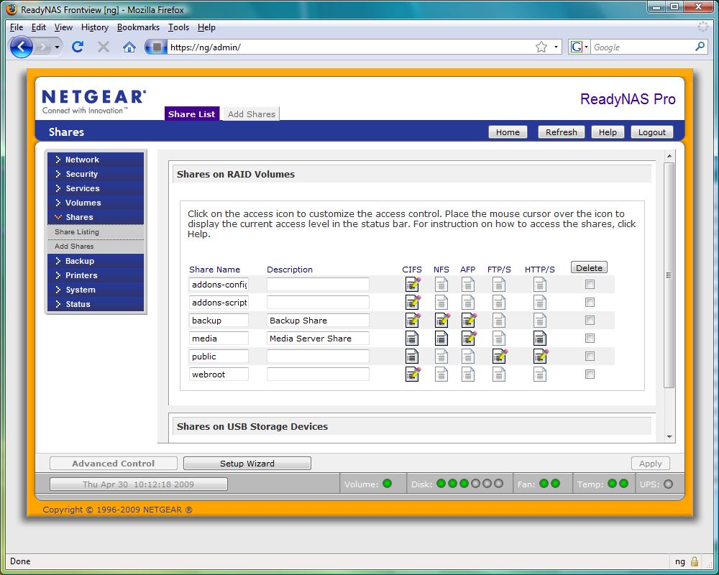Open HTTP/S access for webroot share
This screenshot has height=575, width=719.
click(540, 374)
